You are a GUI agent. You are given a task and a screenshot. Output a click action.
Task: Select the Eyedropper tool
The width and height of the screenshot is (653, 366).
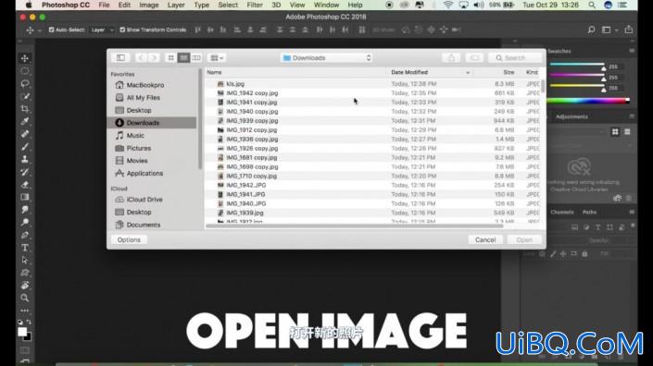coord(25,121)
